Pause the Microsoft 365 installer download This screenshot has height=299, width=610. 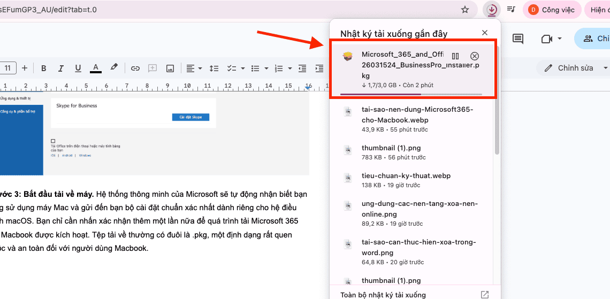point(455,56)
